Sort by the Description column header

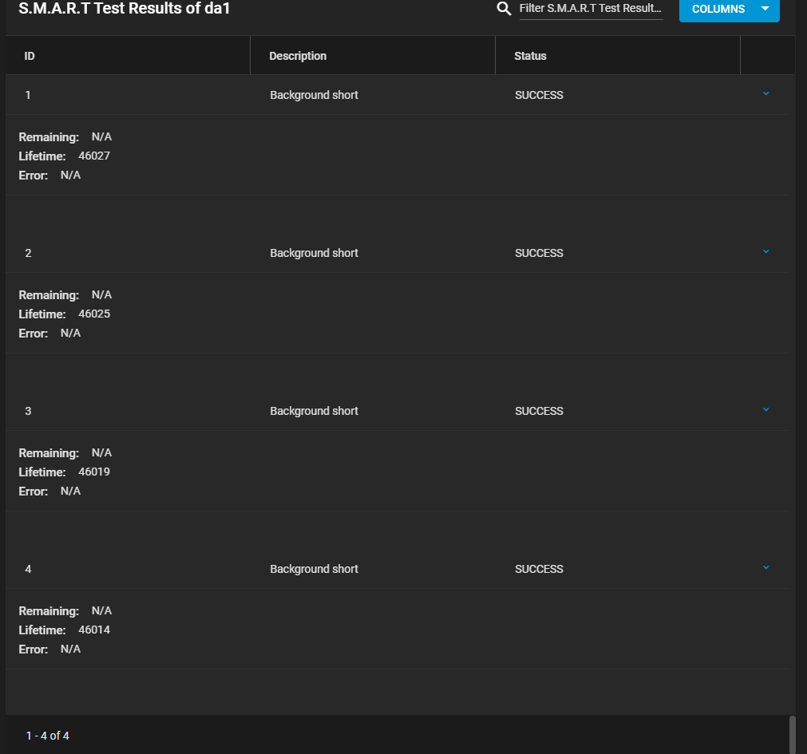tap(298, 56)
